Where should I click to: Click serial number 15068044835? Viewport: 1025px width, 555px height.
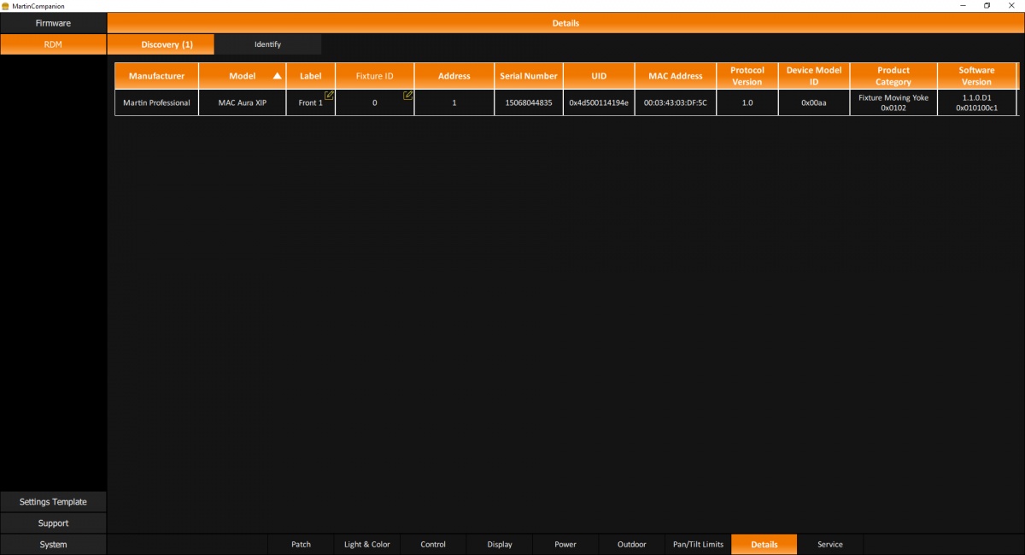[529, 102]
